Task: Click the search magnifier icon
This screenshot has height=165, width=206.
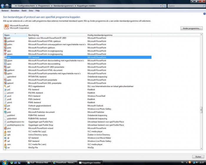Action: 204,6
